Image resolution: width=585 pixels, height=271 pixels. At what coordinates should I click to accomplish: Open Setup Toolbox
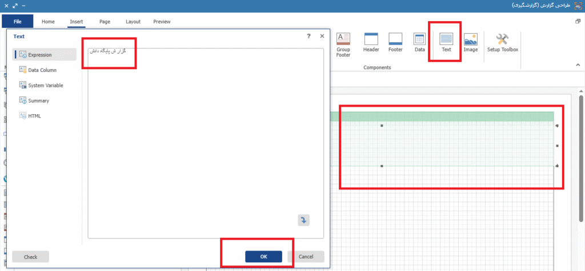pos(502,42)
